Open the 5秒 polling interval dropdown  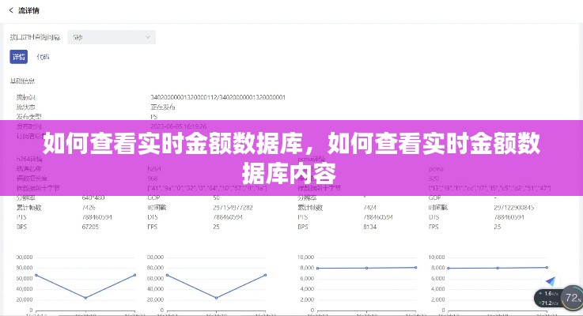point(112,37)
